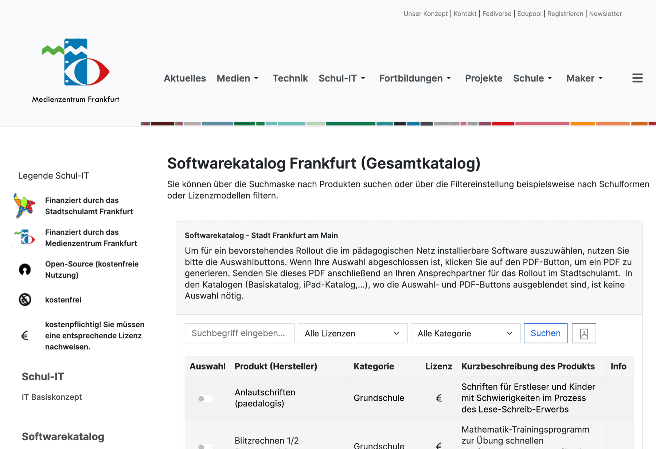Open the Kontakt link
656x449 pixels.
[465, 13]
